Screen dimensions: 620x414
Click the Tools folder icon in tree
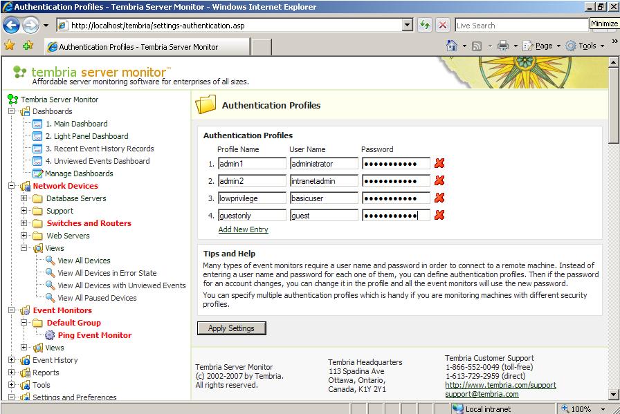coord(25,385)
